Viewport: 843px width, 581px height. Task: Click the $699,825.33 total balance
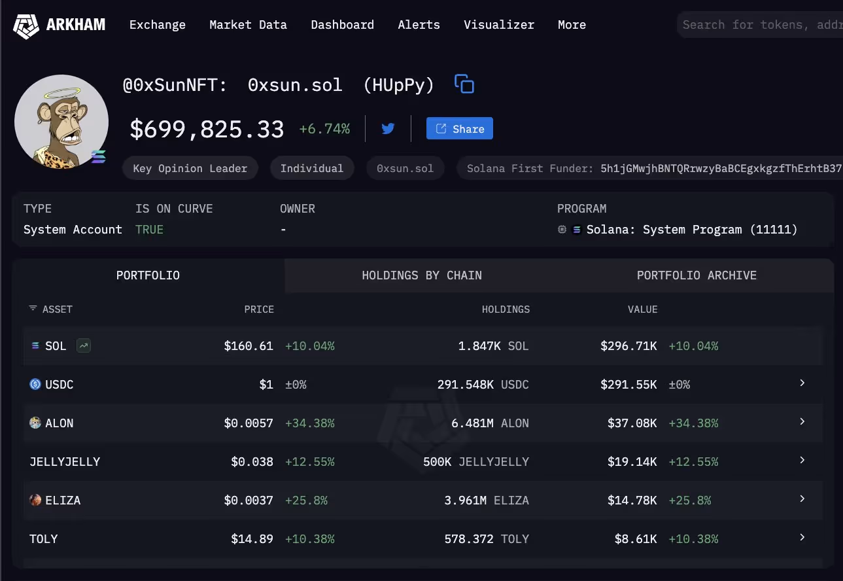point(207,129)
